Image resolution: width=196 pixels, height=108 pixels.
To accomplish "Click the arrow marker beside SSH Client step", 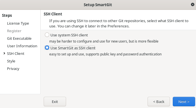I will pos(4,53).
